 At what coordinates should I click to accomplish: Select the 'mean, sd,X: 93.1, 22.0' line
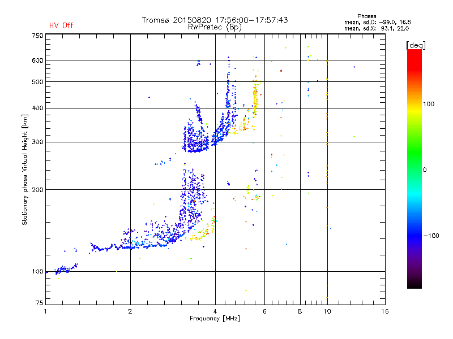click(377, 28)
